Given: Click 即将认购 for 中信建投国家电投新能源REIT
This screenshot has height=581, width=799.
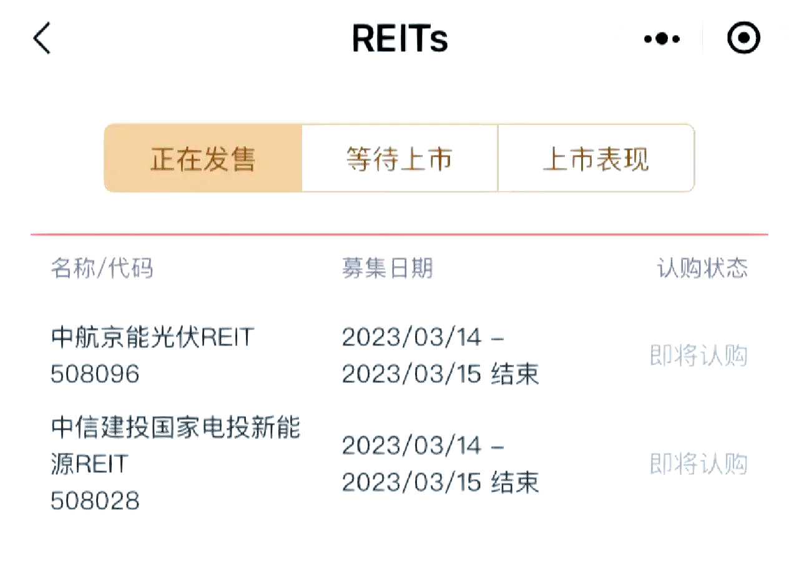Looking at the screenshot, I should tap(699, 464).
